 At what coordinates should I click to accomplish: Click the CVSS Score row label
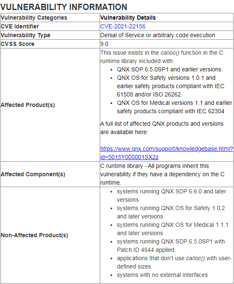(x=18, y=44)
